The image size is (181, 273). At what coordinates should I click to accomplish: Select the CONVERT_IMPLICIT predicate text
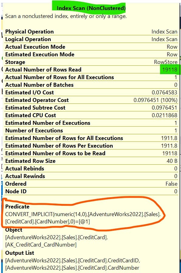coord(83,218)
